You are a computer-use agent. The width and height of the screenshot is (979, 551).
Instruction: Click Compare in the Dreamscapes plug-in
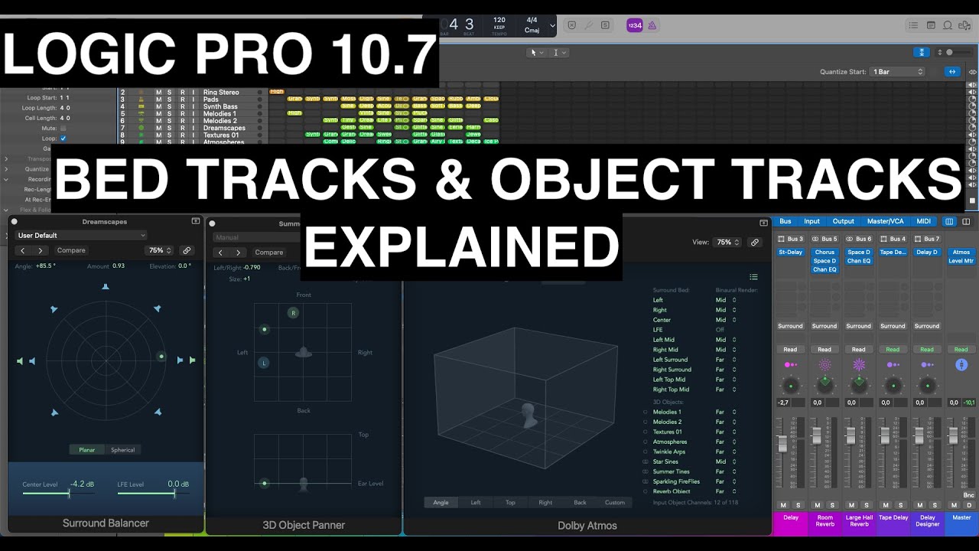pyautogui.click(x=71, y=251)
